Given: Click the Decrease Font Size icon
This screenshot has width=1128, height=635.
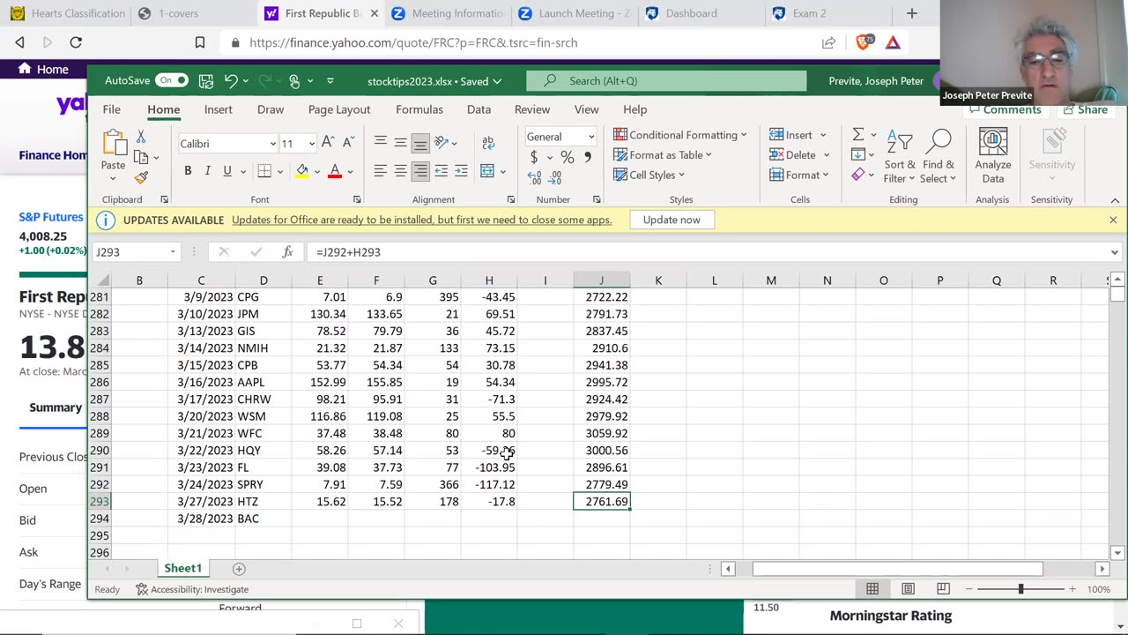Looking at the screenshot, I should click(348, 143).
